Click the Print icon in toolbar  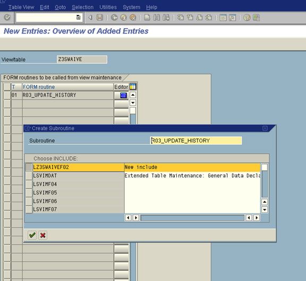pyautogui.click(x=147, y=18)
